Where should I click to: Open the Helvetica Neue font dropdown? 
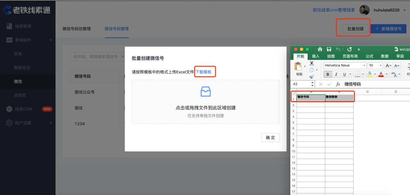365,66
